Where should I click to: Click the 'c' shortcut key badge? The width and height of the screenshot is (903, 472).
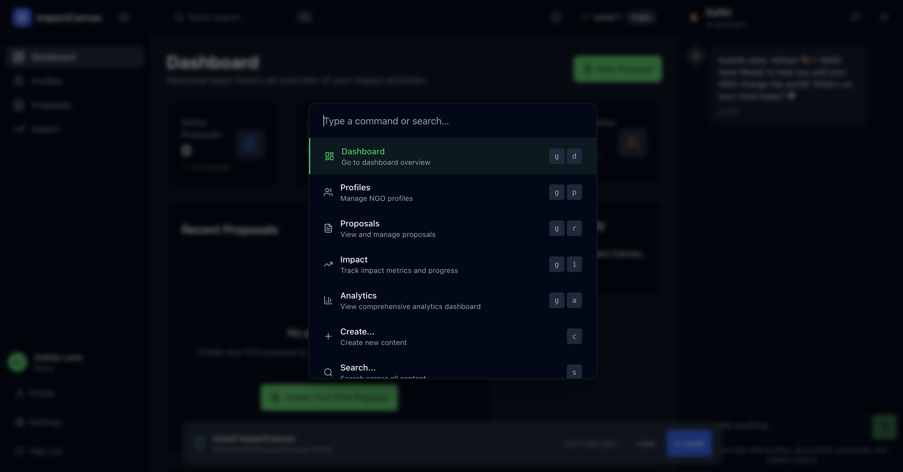[x=574, y=337]
